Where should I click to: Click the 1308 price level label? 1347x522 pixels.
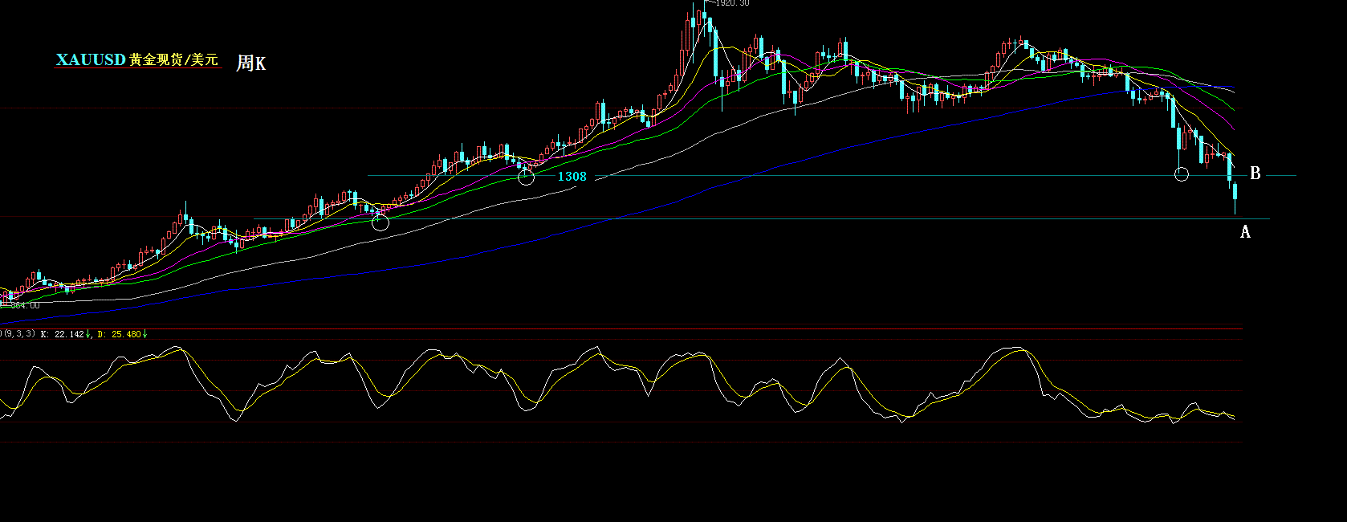572,177
